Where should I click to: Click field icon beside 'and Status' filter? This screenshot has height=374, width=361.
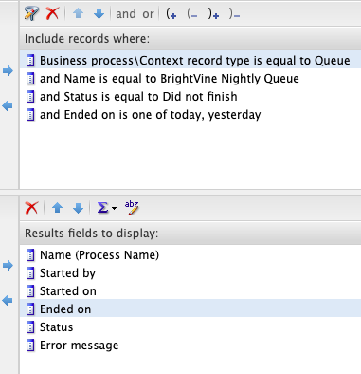click(30, 97)
